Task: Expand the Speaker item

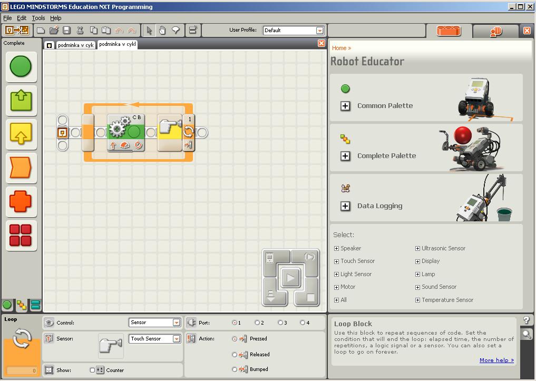Action: (x=336, y=248)
